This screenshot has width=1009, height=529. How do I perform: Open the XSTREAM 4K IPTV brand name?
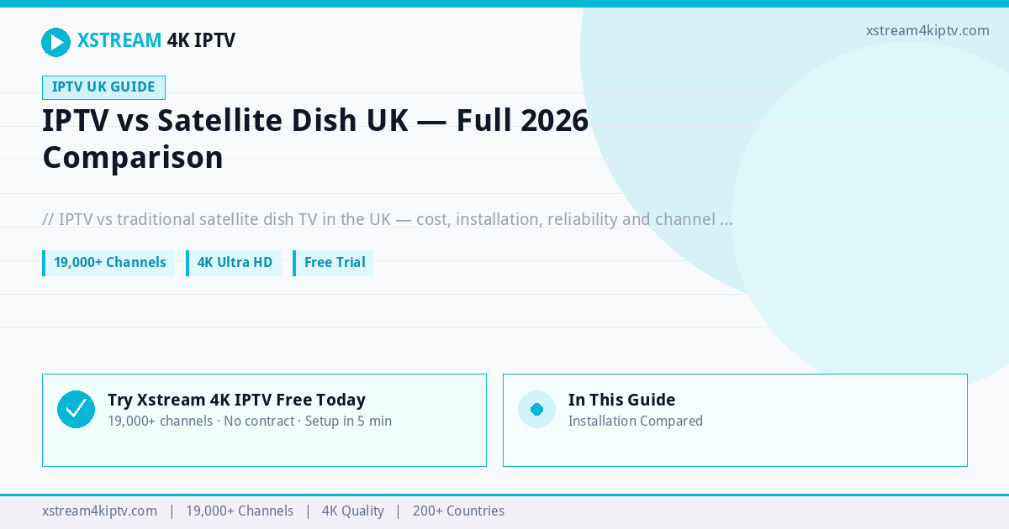(156, 40)
